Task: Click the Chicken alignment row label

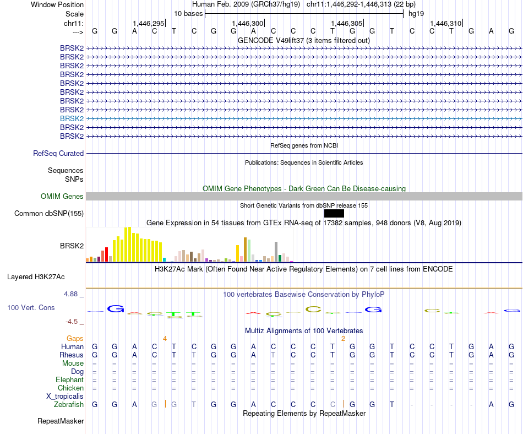Action: (x=70, y=388)
